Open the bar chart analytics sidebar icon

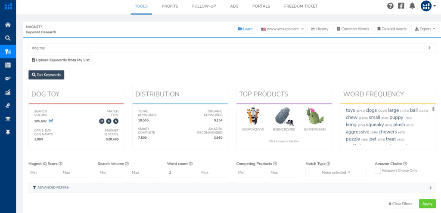pos(8,92)
